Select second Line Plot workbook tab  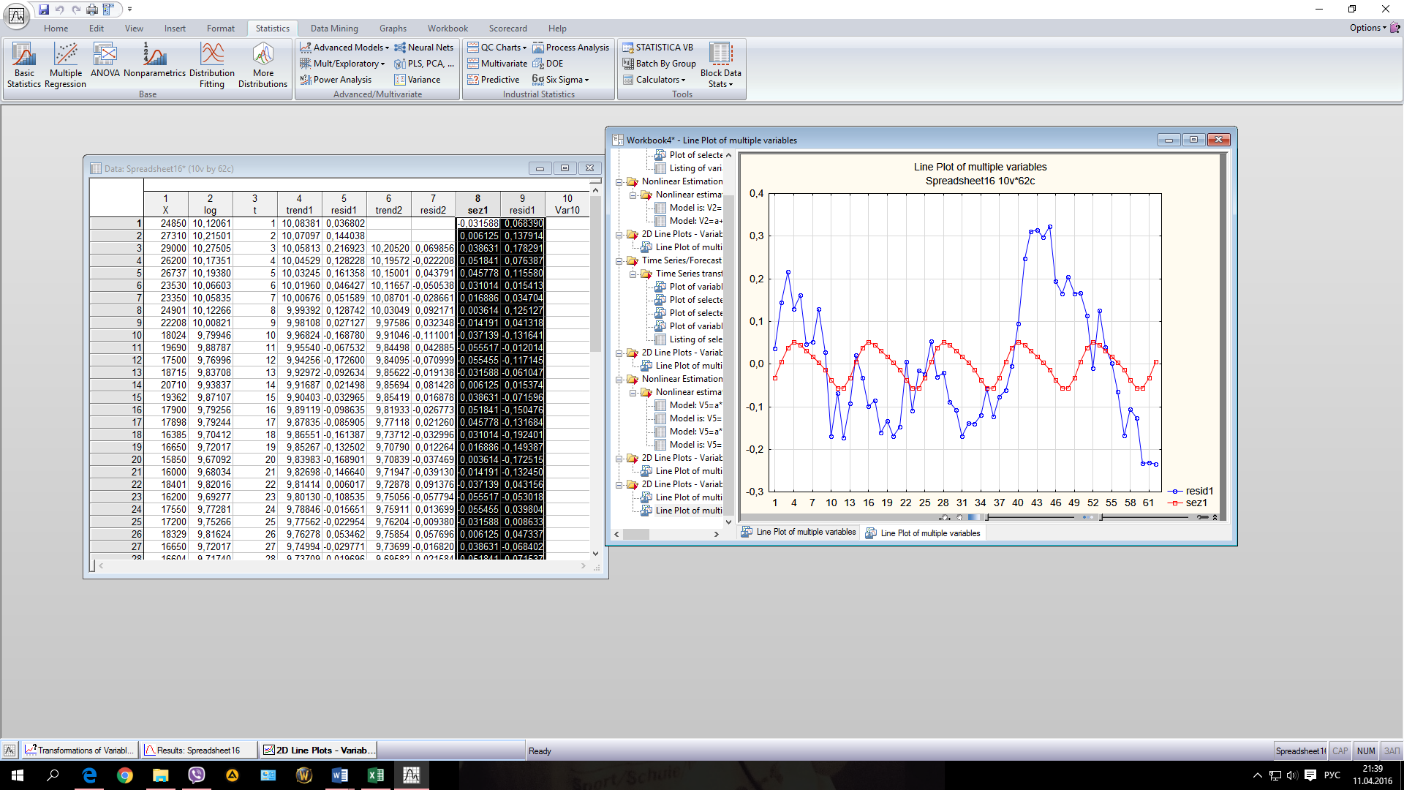(923, 533)
